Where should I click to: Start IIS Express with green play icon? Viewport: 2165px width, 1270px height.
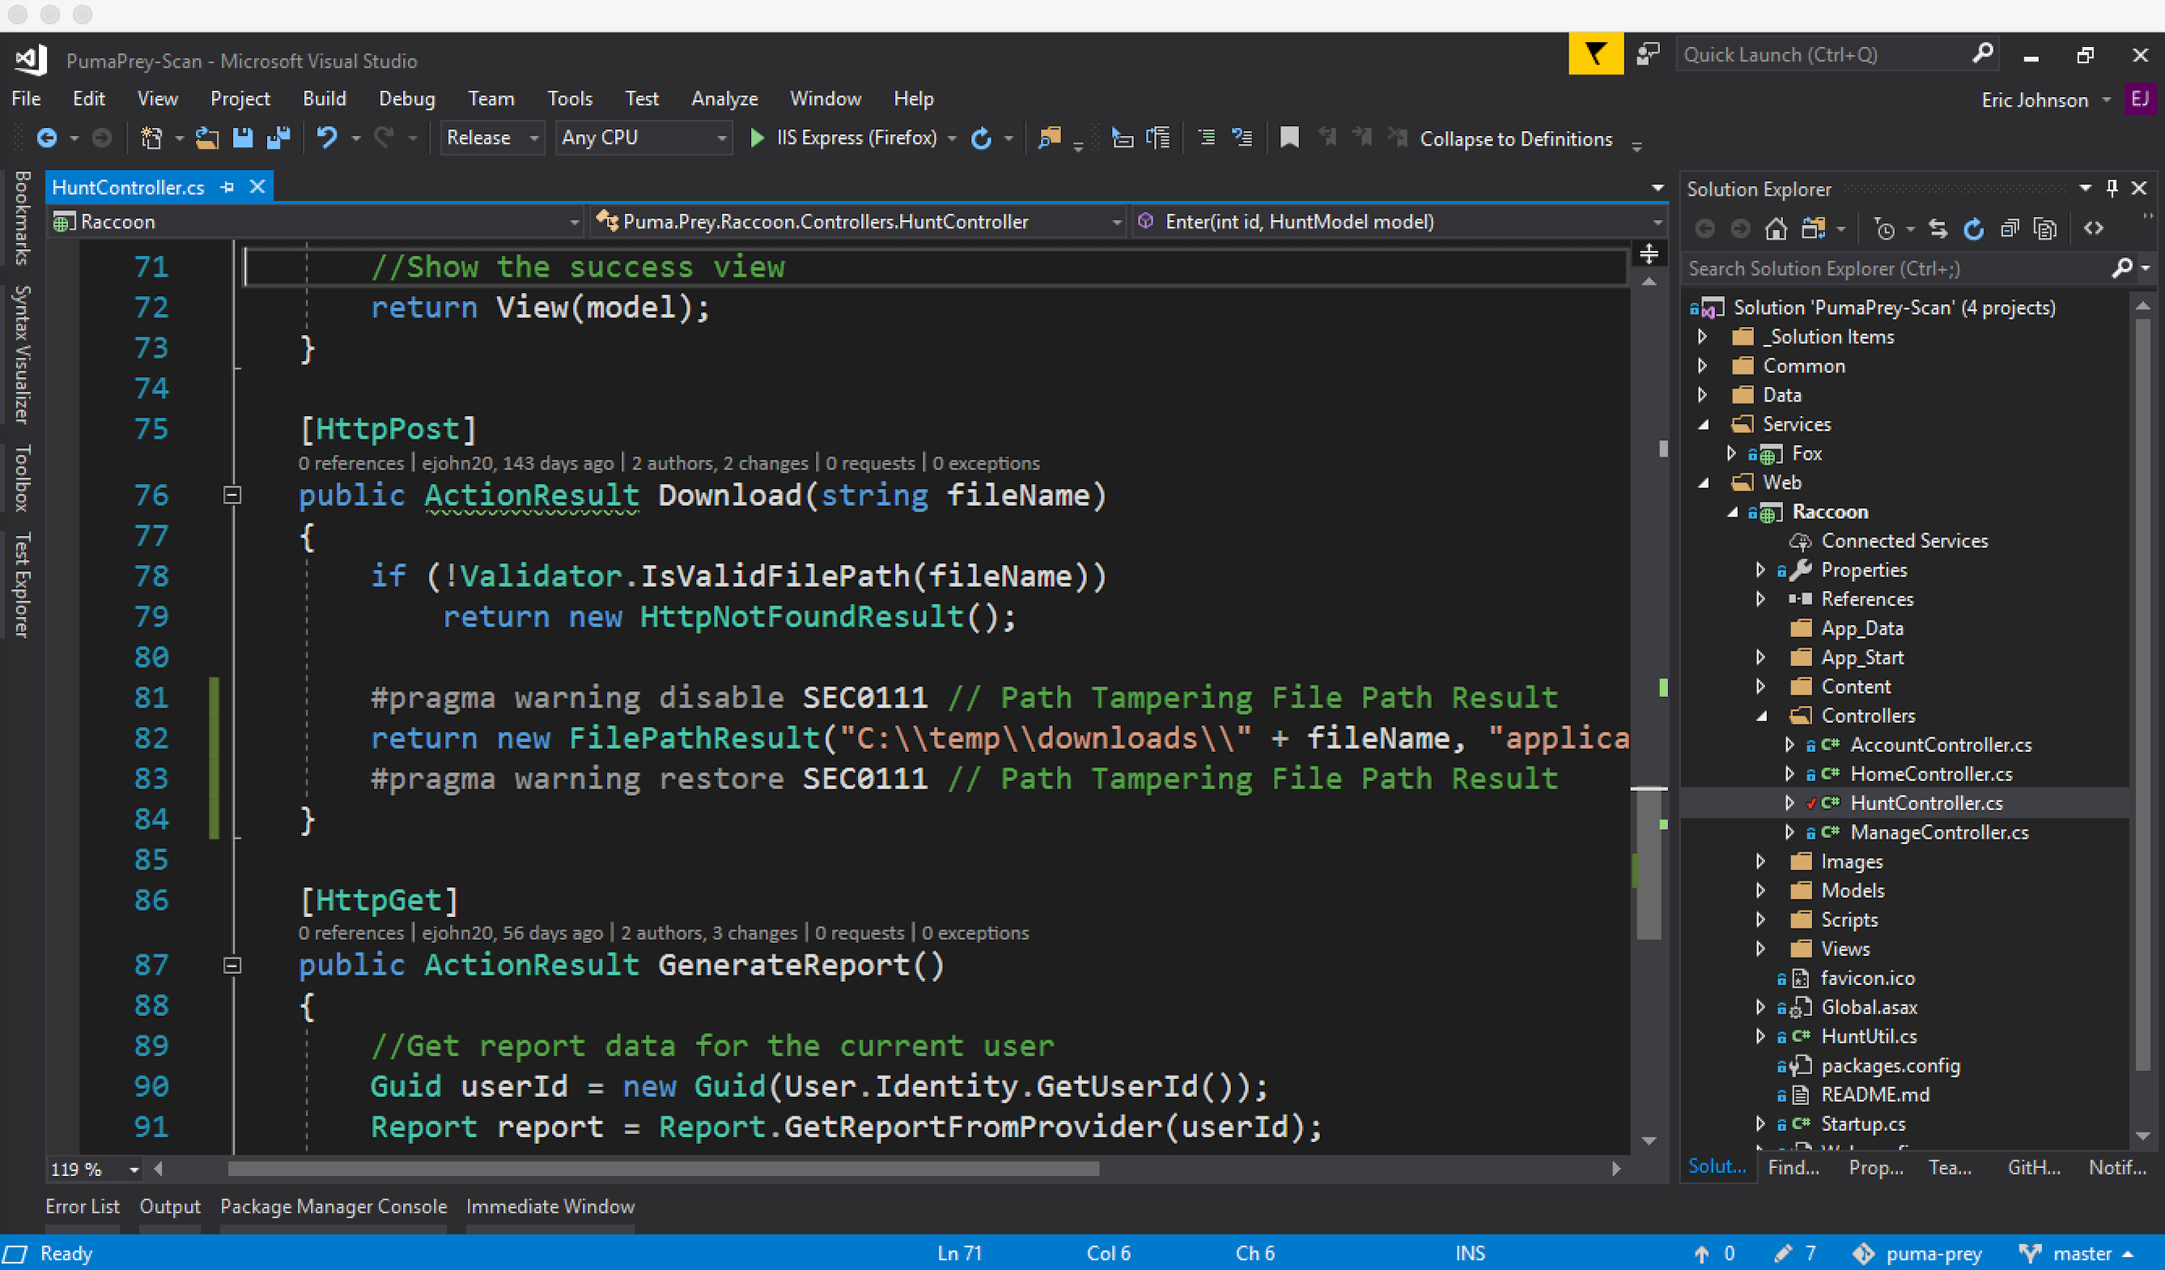(x=757, y=138)
